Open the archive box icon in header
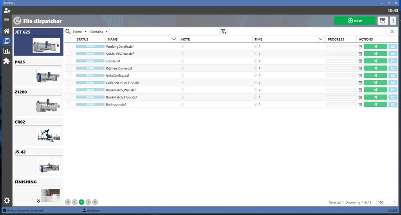 tap(383, 21)
